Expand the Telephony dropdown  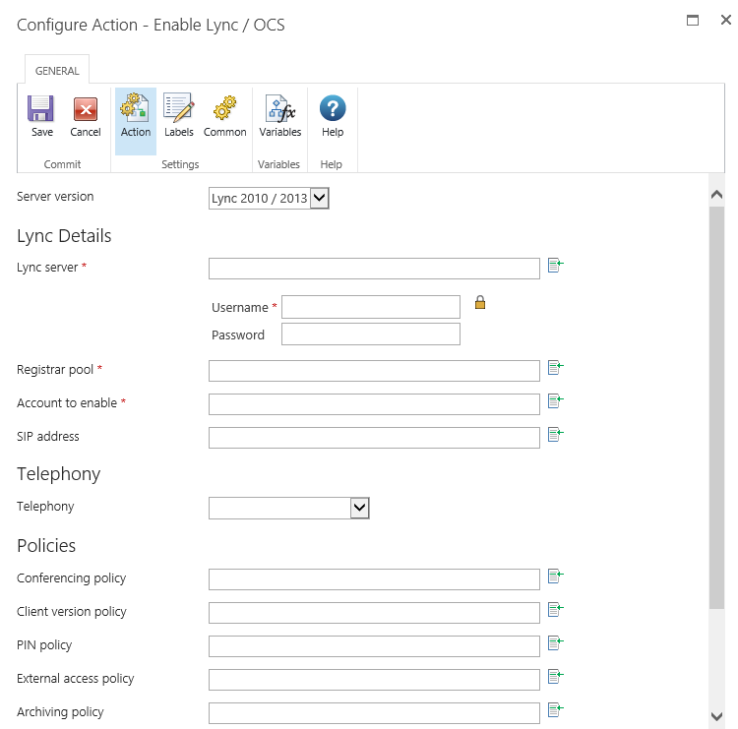click(359, 508)
